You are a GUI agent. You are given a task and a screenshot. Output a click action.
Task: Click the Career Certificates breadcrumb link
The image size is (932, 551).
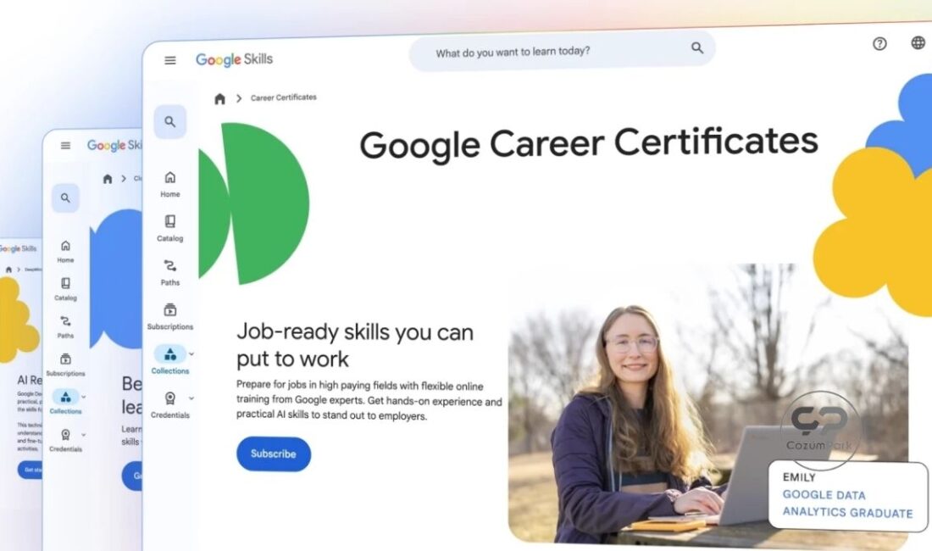click(x=284, y=97)
